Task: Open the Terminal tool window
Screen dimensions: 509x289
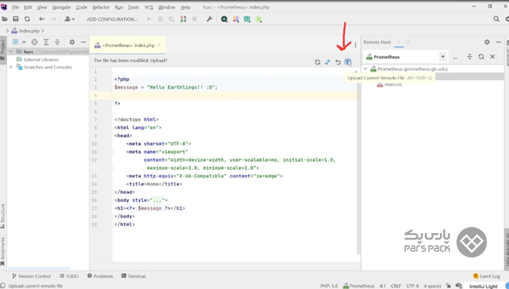Action: click(134, 276)
